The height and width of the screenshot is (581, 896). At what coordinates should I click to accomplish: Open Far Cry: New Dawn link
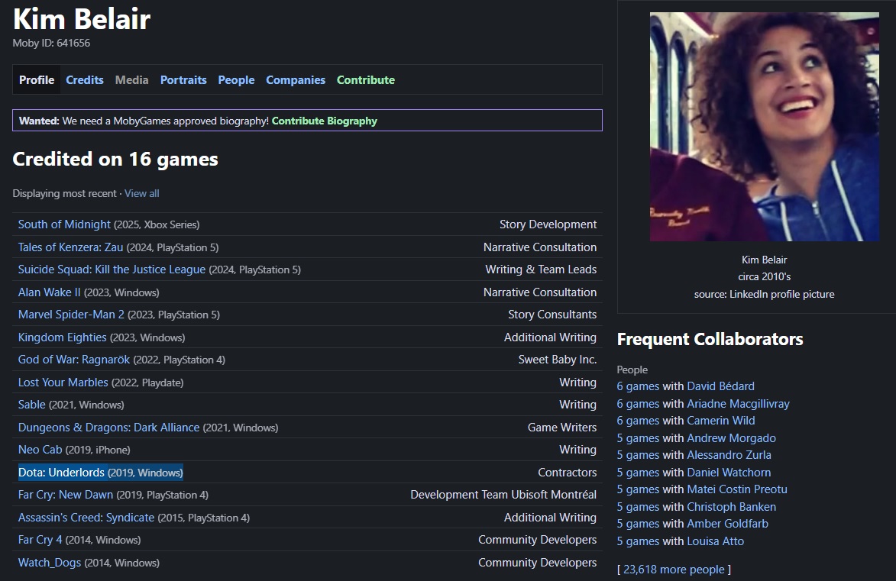coord(65,495)
